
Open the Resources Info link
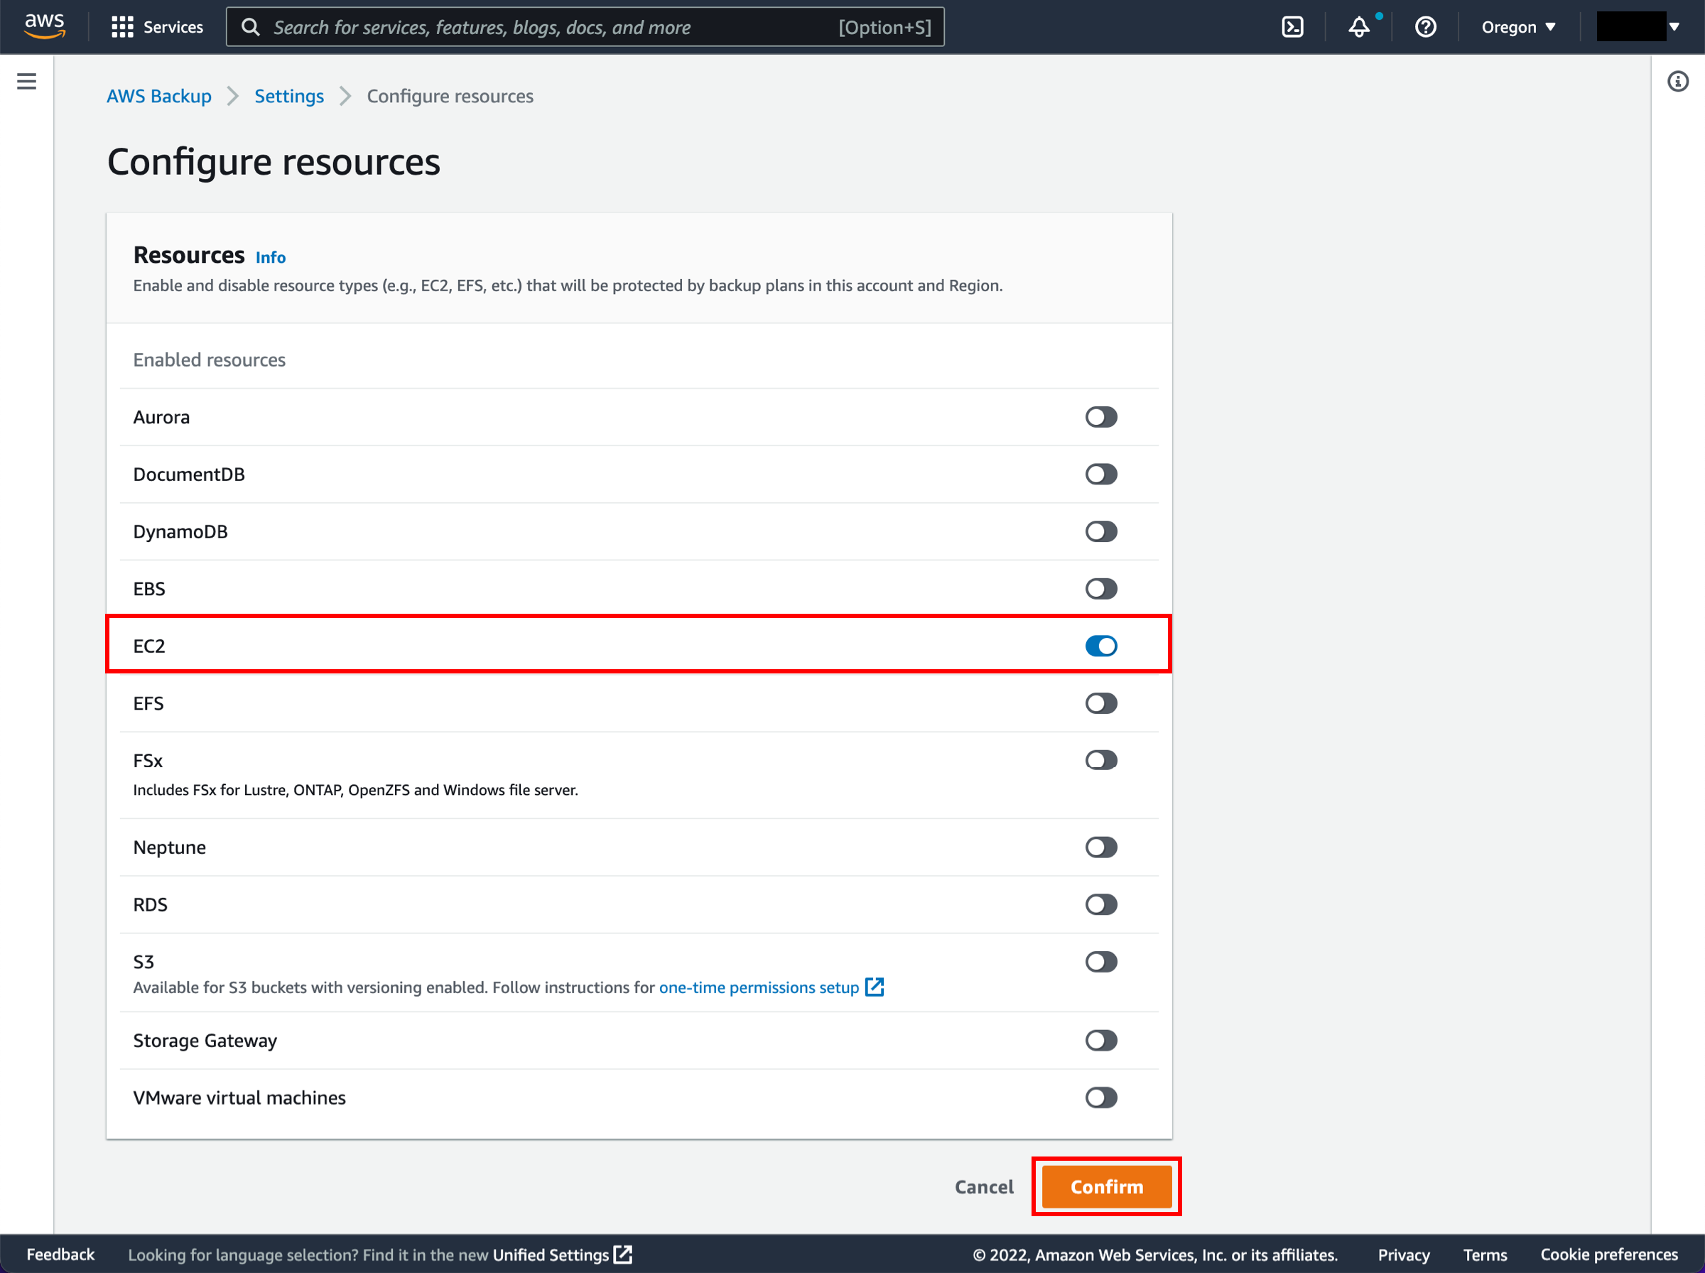pyautogui.click(x=271, y=257)
